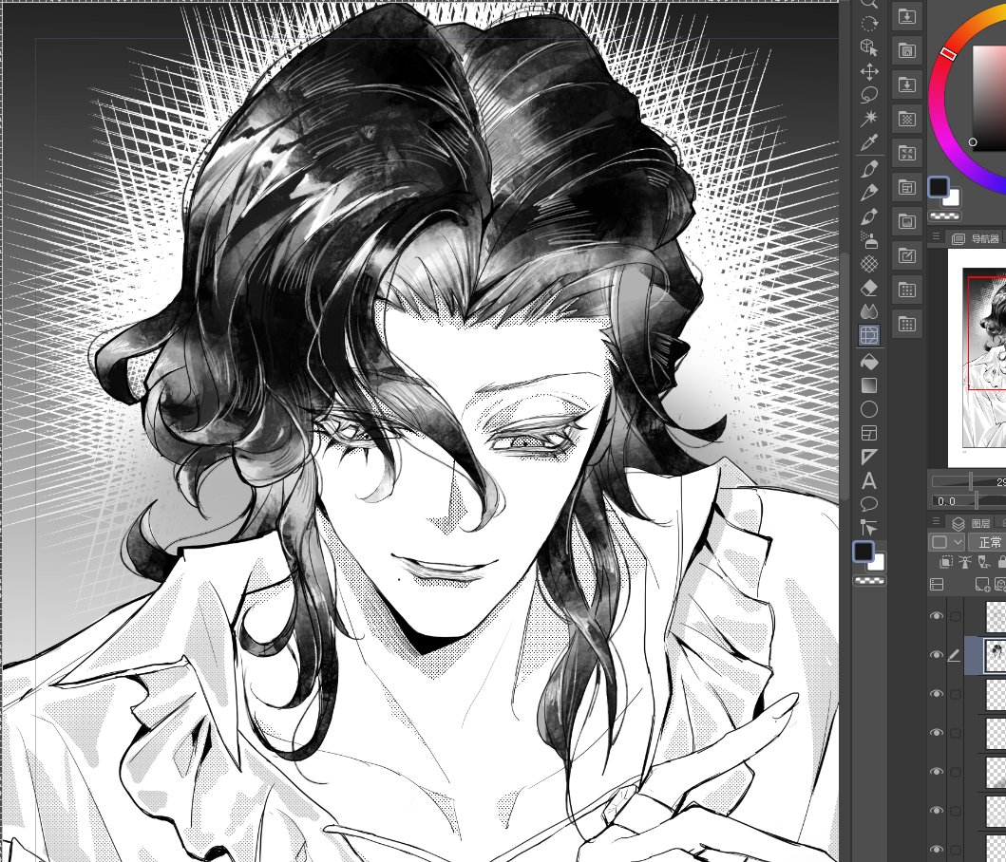The image size is (1006, 862).
Task: Select the Correct line tool
Action: 868,528
